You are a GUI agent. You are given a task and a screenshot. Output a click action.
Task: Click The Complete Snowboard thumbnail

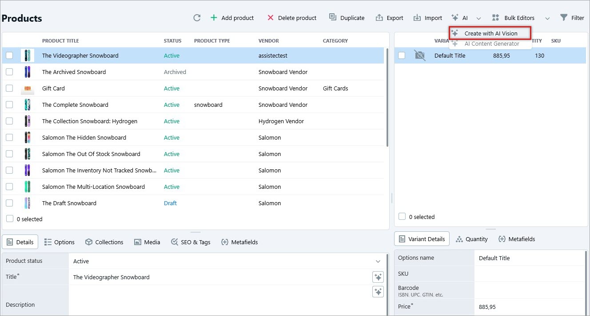(28, 105)
